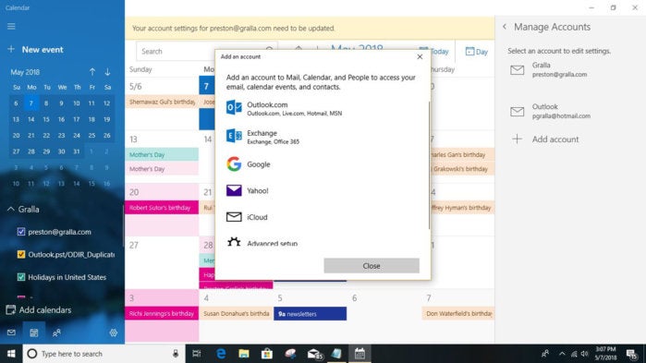
Task: Toggle the Outlook.pst/ODIR_Duplicate calendar checkbox
Action: 21,254
